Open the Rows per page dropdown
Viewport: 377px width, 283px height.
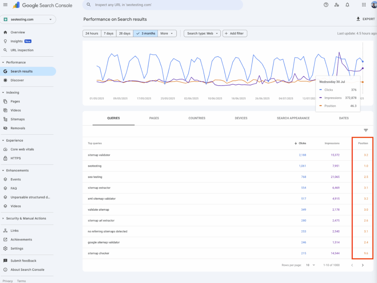[x=310, y=265]
